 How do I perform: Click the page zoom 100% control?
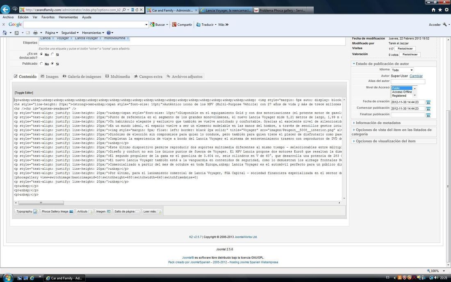coord(436,271)
